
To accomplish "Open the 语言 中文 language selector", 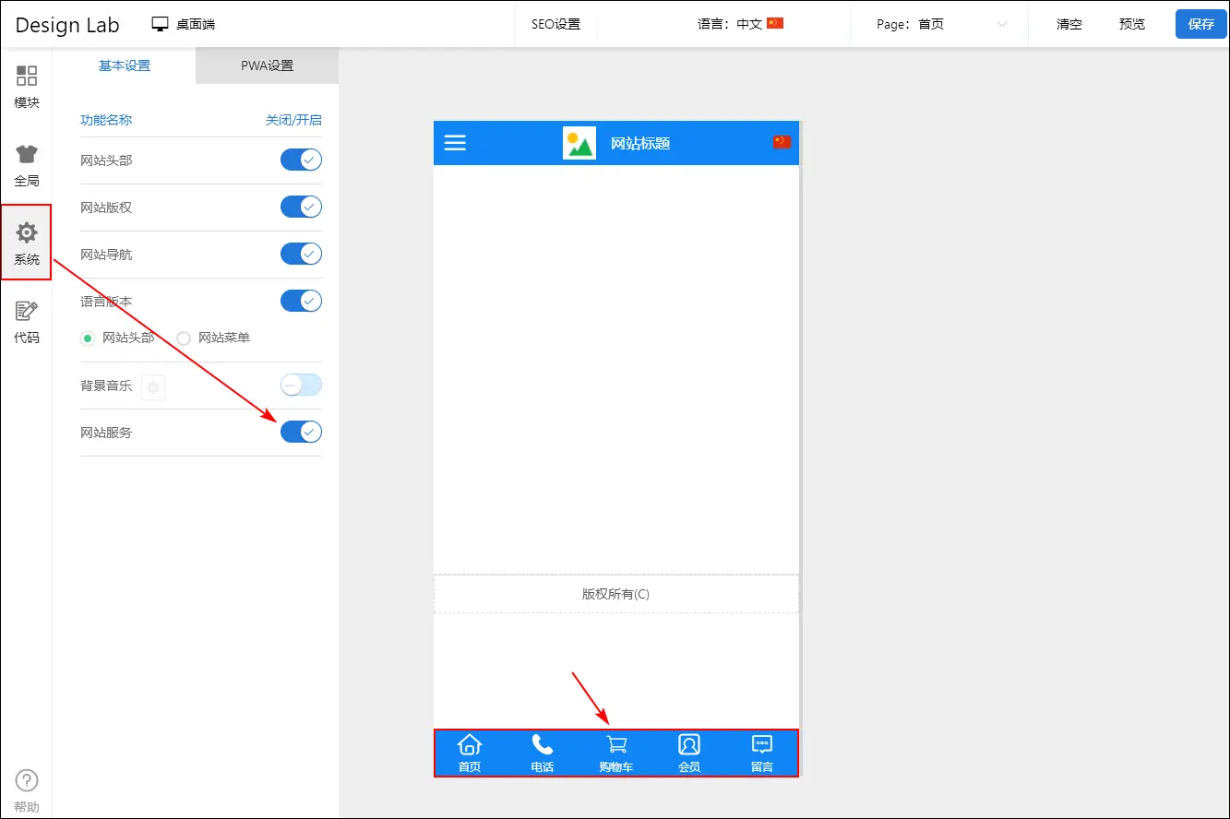I will tap(740, 24).
